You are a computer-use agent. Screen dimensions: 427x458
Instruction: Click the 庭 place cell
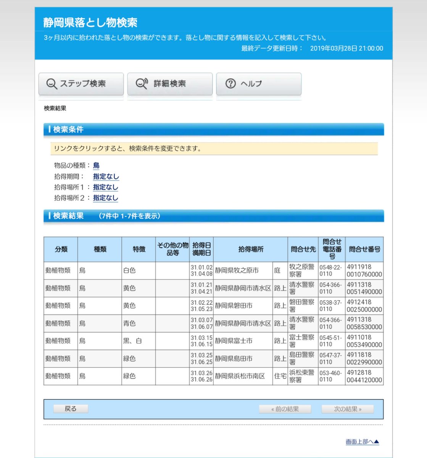tap(280, 271)
